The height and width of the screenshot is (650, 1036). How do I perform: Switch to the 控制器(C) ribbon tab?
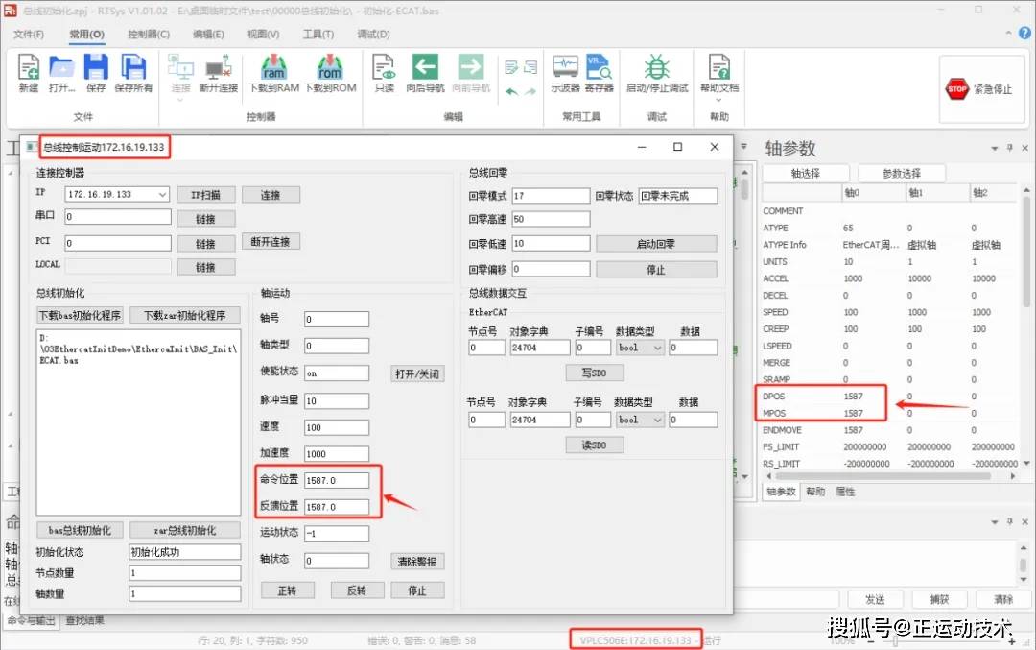[148, 34]
